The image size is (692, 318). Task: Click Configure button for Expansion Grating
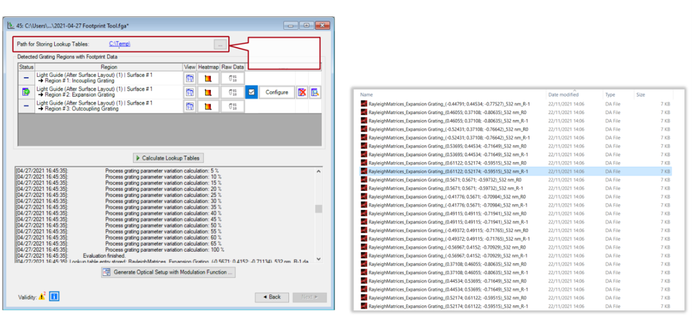click(276, 92)
